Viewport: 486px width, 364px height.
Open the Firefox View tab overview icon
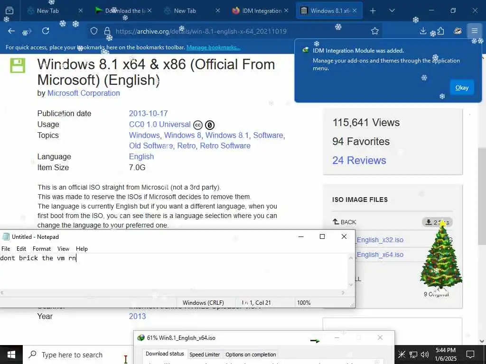9,11
